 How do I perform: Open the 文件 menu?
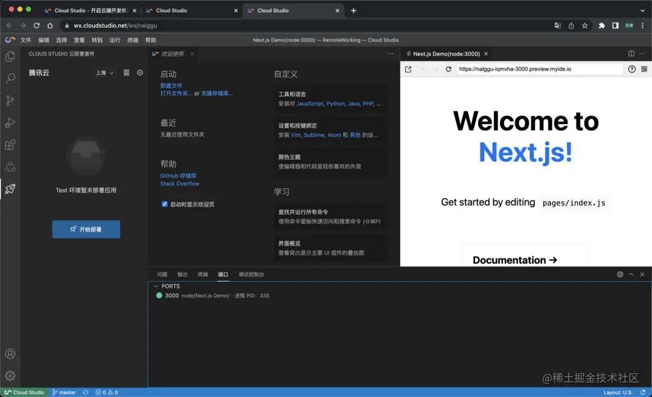point(26,40)
